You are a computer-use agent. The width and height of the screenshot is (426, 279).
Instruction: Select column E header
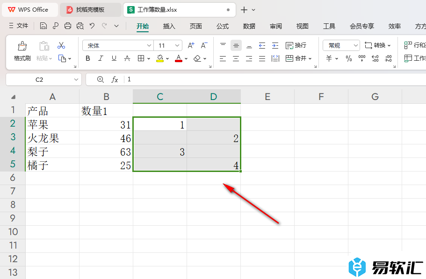267,97
